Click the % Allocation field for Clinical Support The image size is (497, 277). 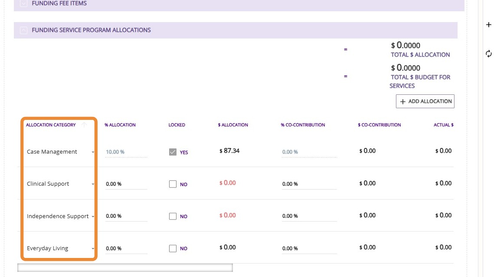(126, 184)
